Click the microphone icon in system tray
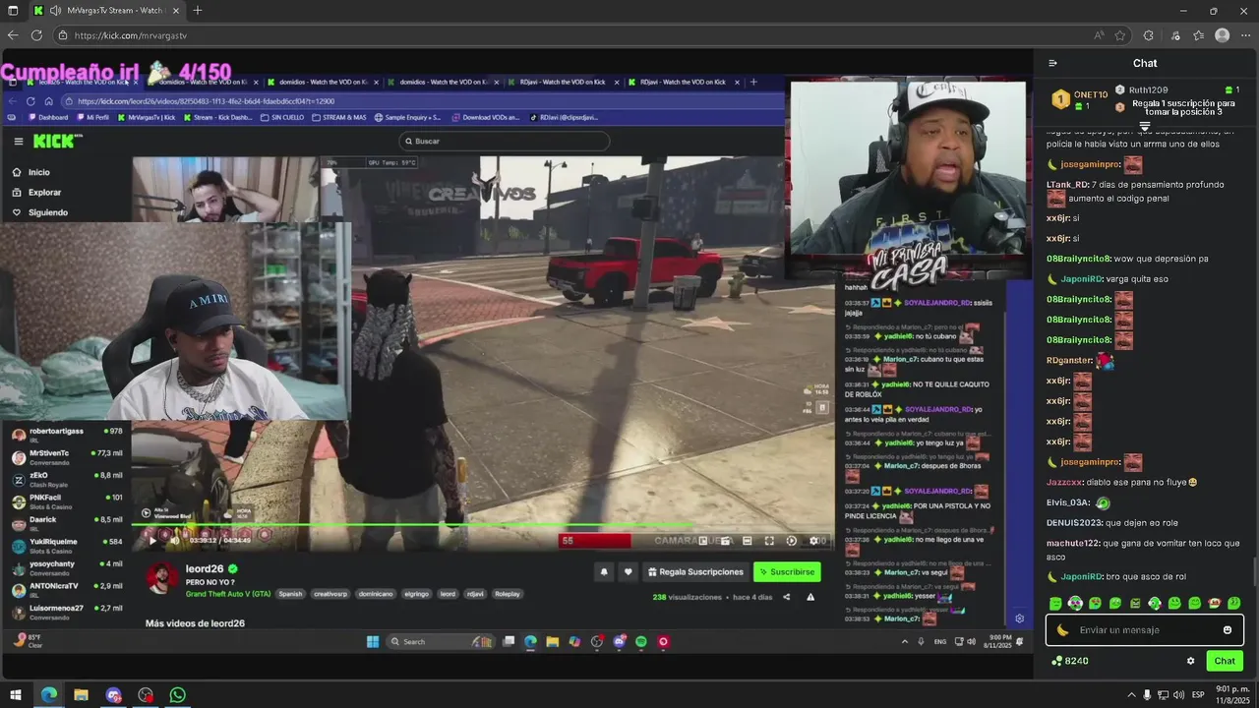This screenshot has width=1259, height=708. click(1147, 694)
